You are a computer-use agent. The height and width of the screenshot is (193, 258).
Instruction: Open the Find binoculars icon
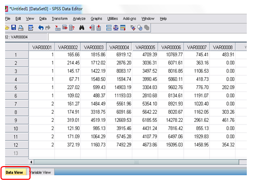(x=81, y=27)
